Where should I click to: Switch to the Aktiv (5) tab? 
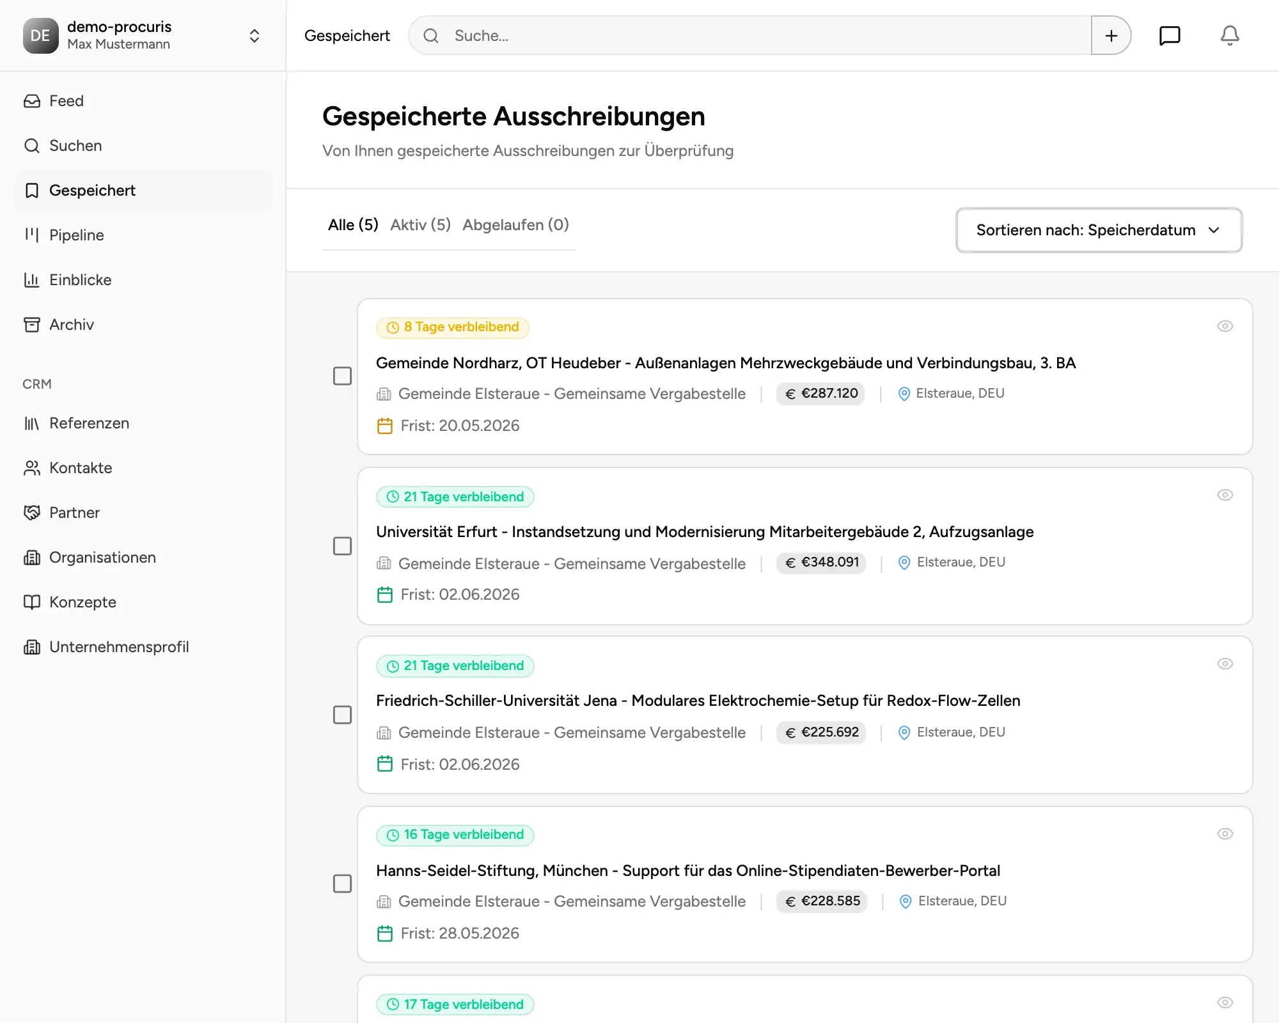421,225
